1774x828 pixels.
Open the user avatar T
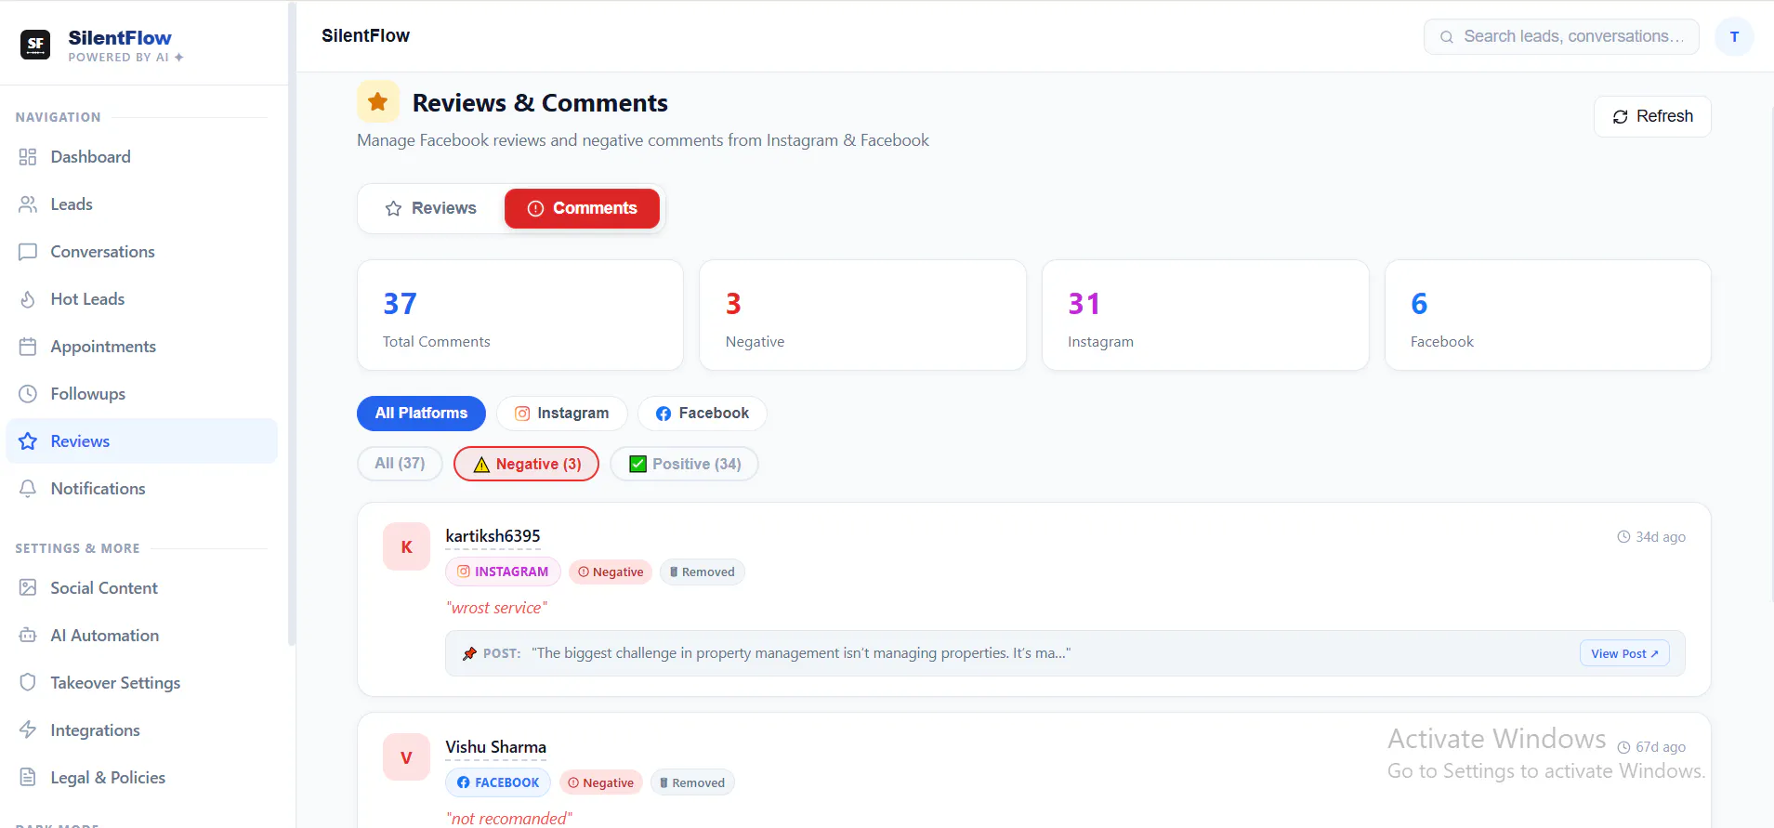tap(1734, 37)
